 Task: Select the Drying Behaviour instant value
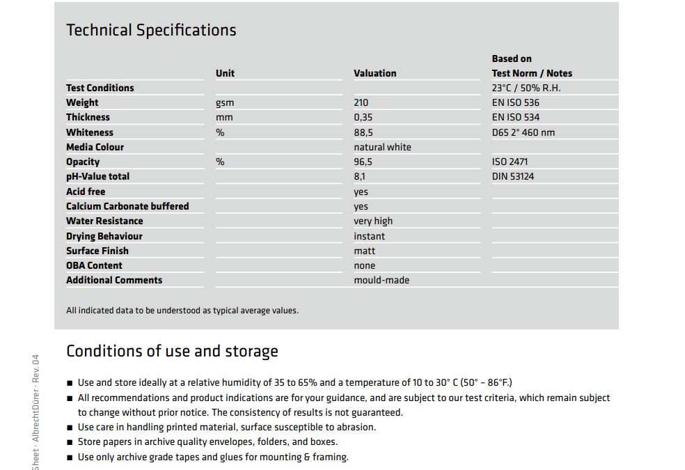coord(369,236)
